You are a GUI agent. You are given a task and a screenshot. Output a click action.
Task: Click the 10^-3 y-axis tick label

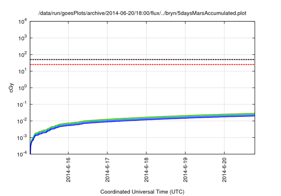(x=23, y=138)
